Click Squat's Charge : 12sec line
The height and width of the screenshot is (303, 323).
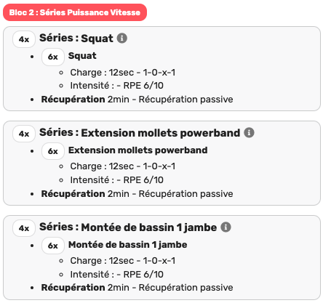tap(123, 73)
